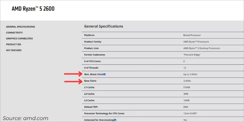244x122 pixels.
Task: Jump to Connectivity section in sidebar
Action: point(14,33)
